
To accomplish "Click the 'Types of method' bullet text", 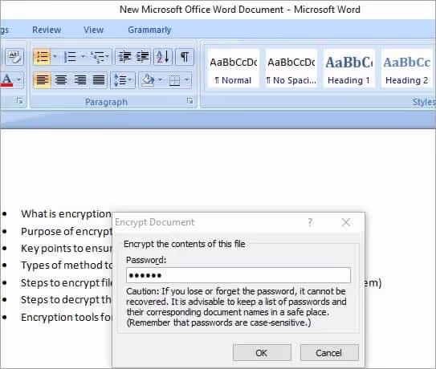I will pyautogui.click(x=67, y=266).
